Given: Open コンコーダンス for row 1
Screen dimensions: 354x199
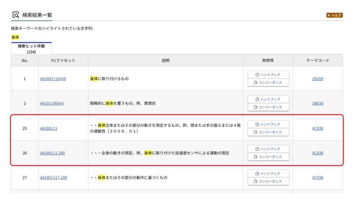Looking at the screenshot, I should click(x=268, y=83).
